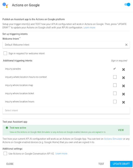Open the Actions Simulator link
The height and width of the screenshot is (168, 133).
(x=113, y=139)
